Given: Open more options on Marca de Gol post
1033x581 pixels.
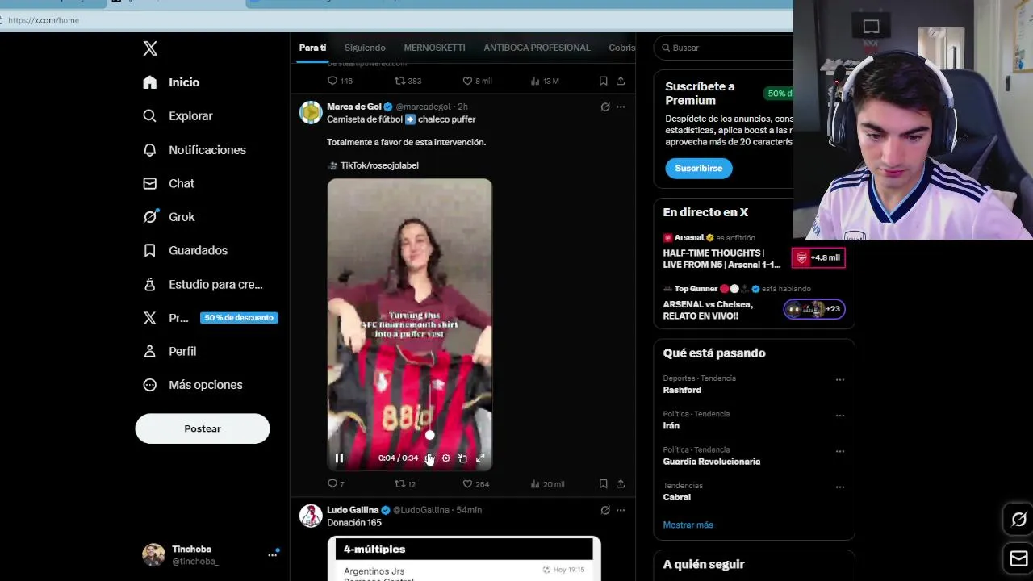Looking at the screenshot, I should pyautogui.click(x=621, y=107).
